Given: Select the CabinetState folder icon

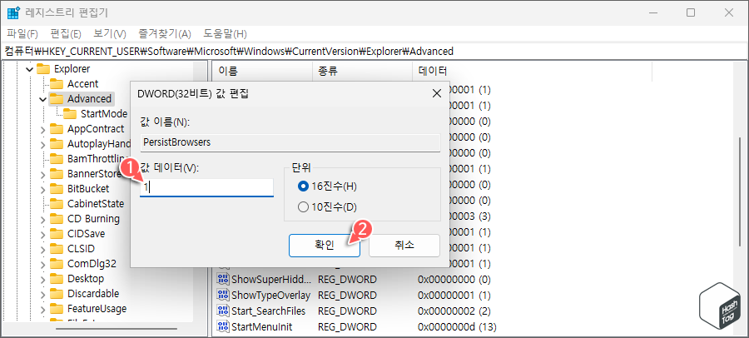Looking at the screenshot, I should [x=57, y=204].
